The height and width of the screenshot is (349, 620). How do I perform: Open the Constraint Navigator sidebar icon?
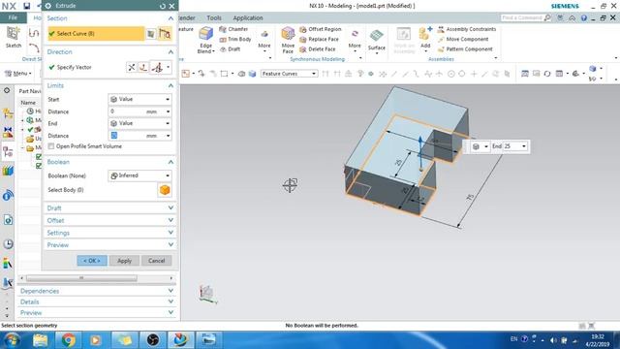(8, 132)
